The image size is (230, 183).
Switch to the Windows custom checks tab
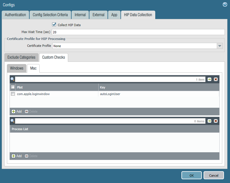coord(17,68)
